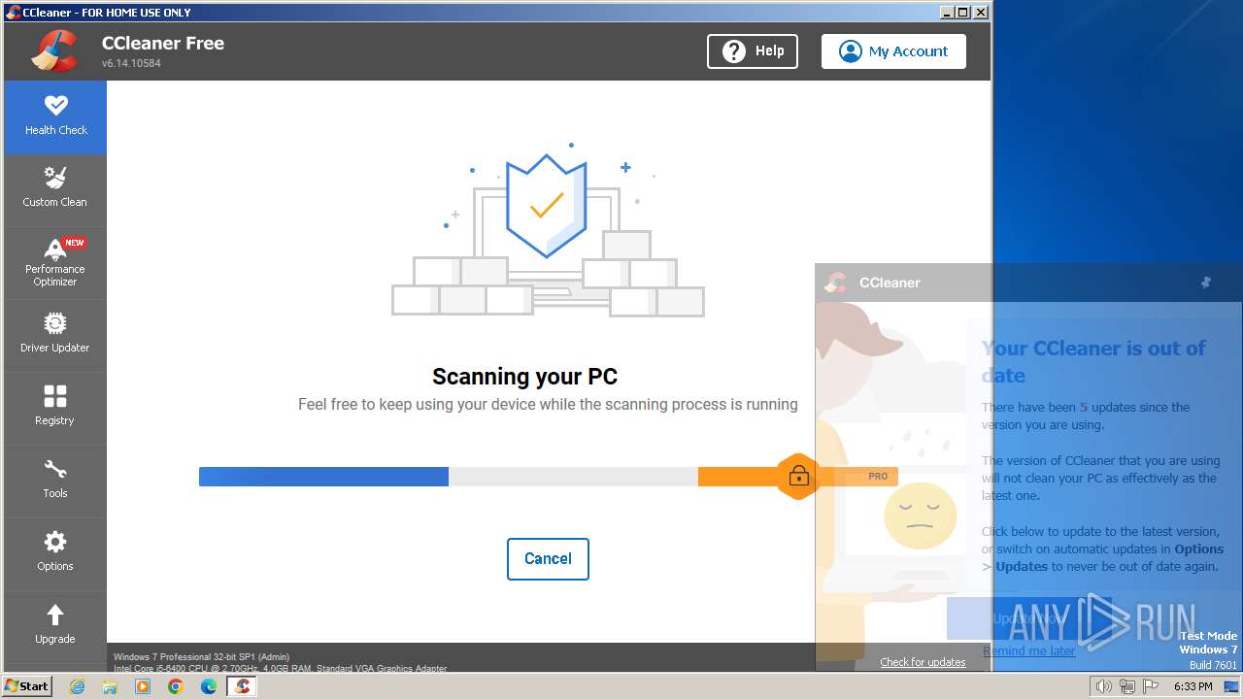Image resolution: width=1243 pixels, height=699 pixels.
Task: Click the taskbar clock showing 6:33 PM
Action: coord(1193,686)
